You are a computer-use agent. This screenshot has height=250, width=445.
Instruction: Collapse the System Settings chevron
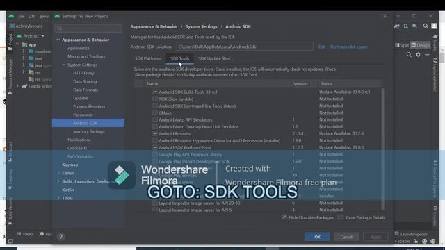point(64,65)
